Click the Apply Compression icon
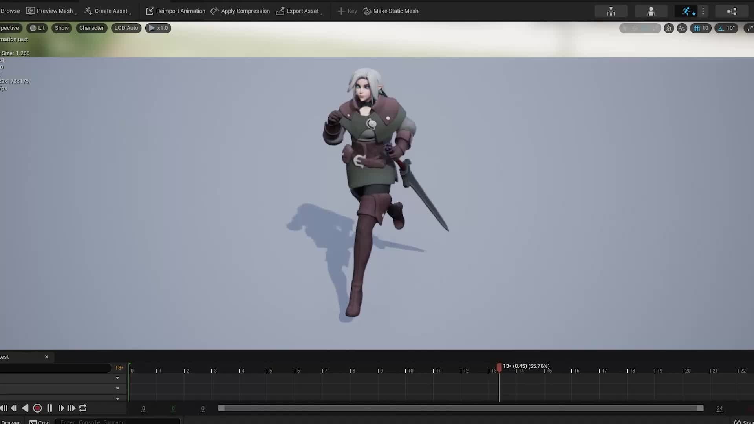754x424 pixels. (214, 11)
